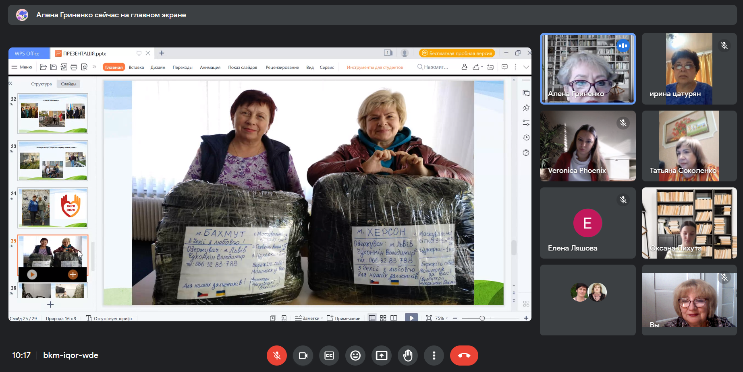Expand the Меню hamburger menu
This screenshot has height=372, width=743.
point(22,67)
